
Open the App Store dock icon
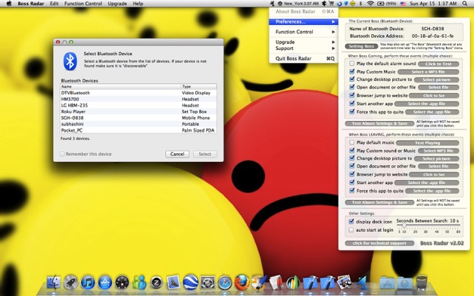click(x=105, y=283)
